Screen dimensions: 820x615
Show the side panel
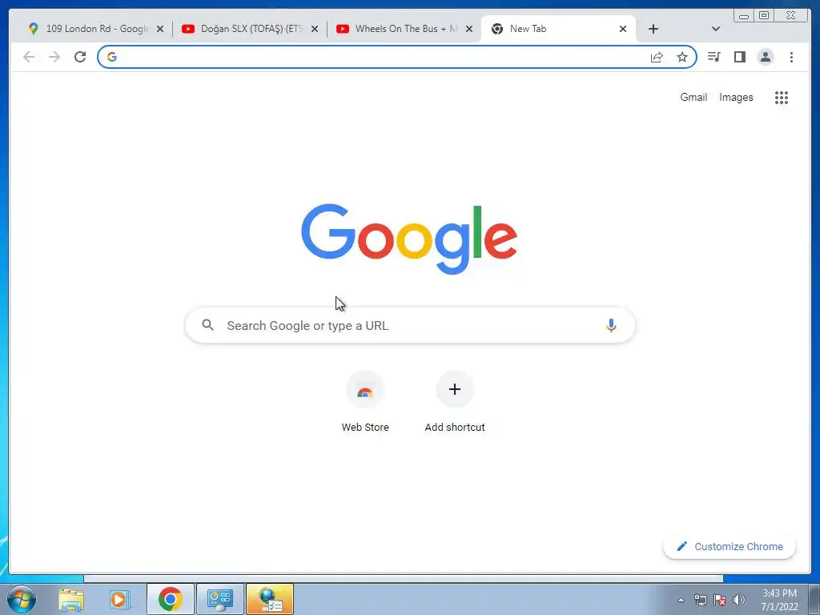(x=739, y=57)
